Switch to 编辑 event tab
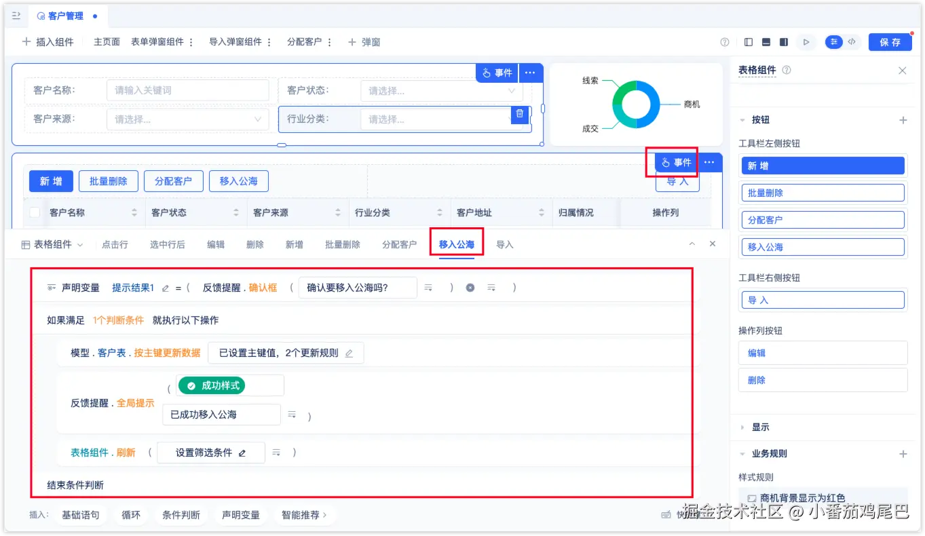The image size is (925, 536). coord(216,244)
